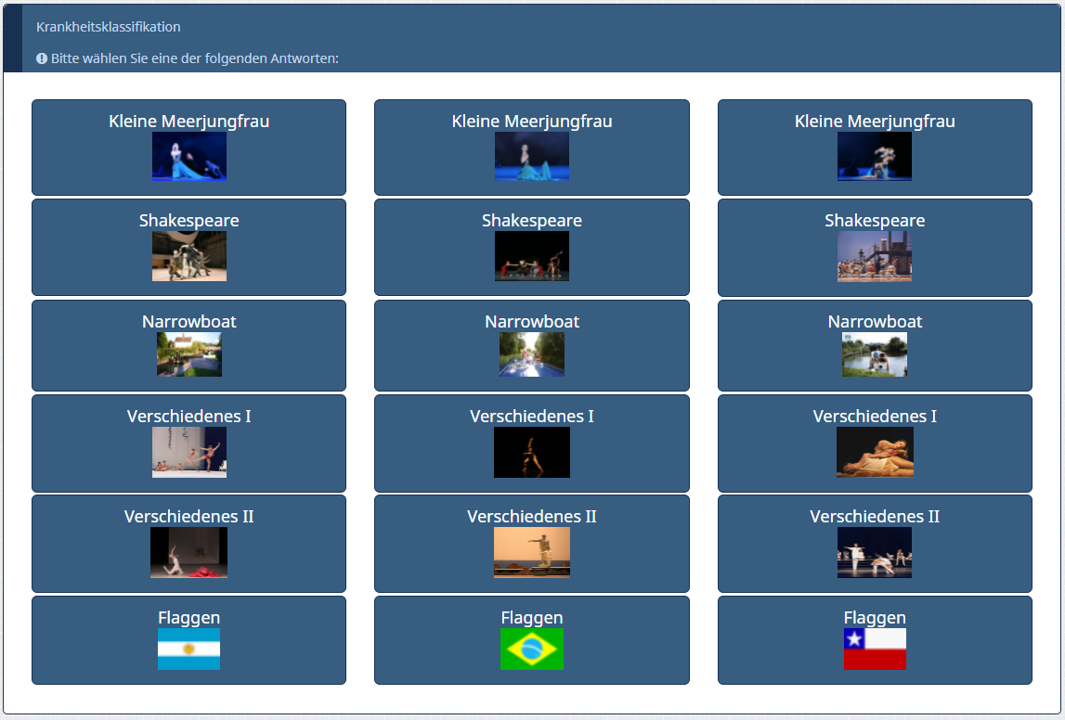This screenshot has width=1065, height=720.
Task: Choose Shakespeare thumbnail with dark stage and red costumes
Action: [531, 256]
